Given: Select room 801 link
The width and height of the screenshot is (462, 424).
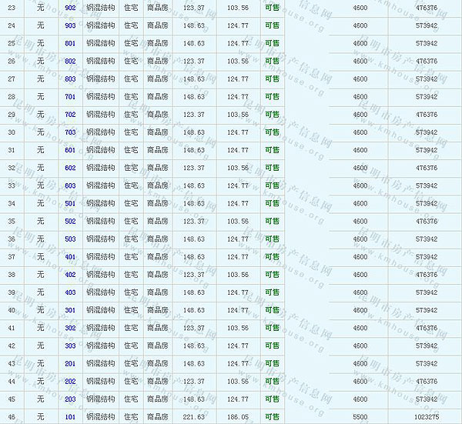Looking at the screenshot, I should coord(70,43).
